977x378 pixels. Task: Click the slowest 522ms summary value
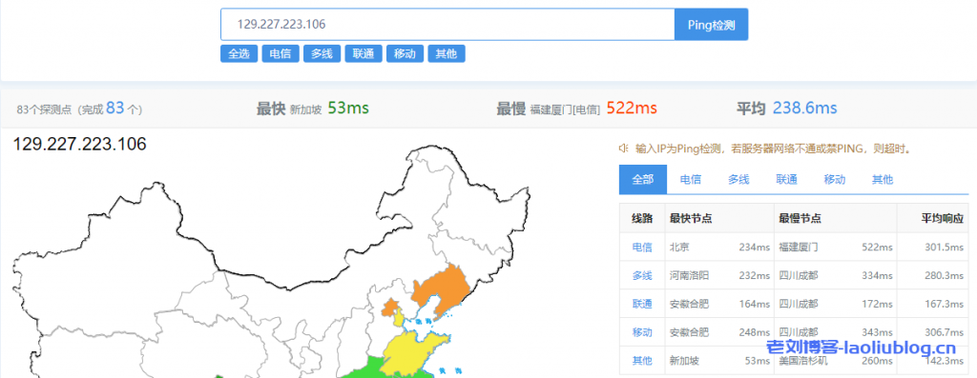632,109
